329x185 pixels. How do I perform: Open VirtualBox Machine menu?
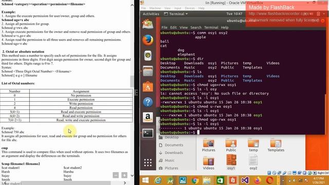point(155,8)
